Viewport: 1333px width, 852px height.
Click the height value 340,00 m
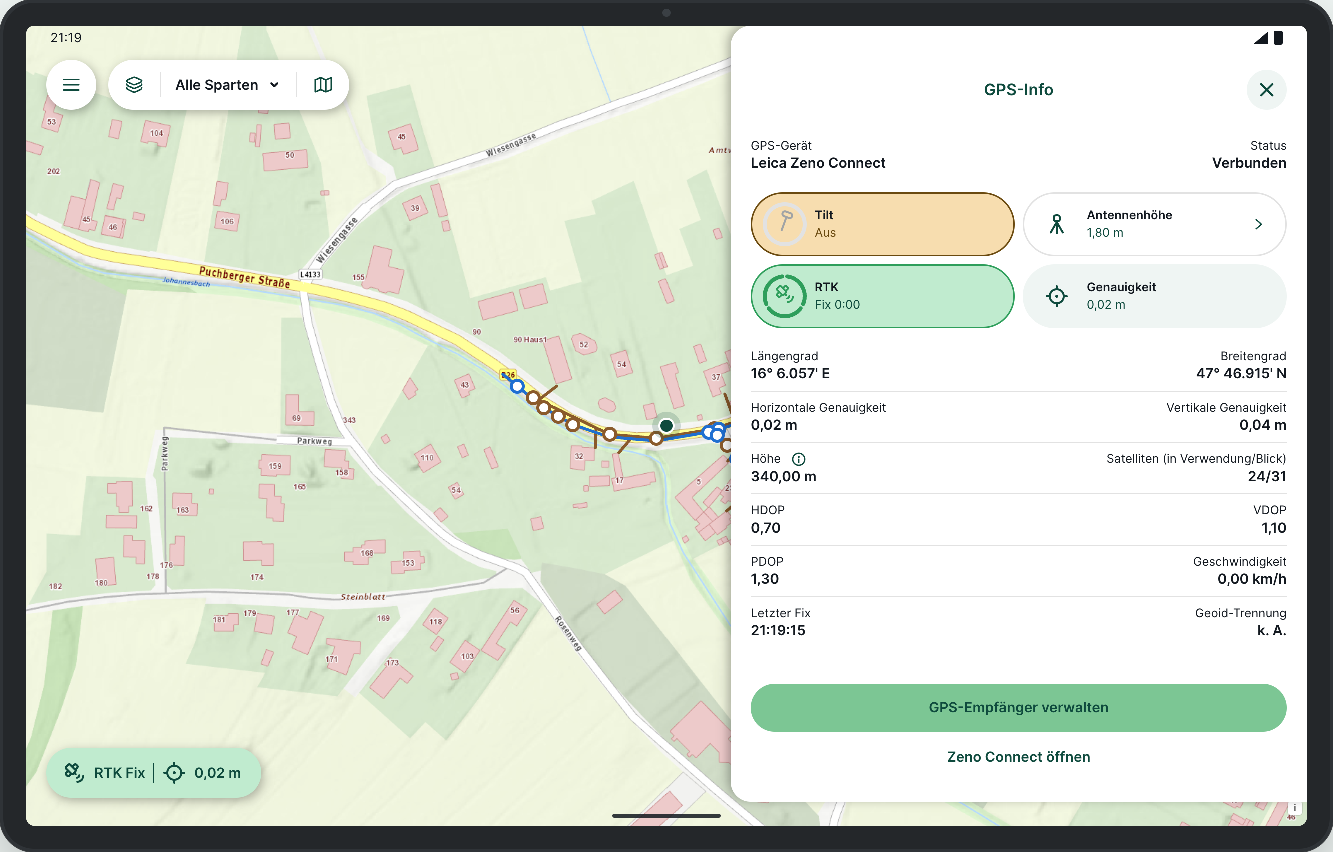[783, 476]
